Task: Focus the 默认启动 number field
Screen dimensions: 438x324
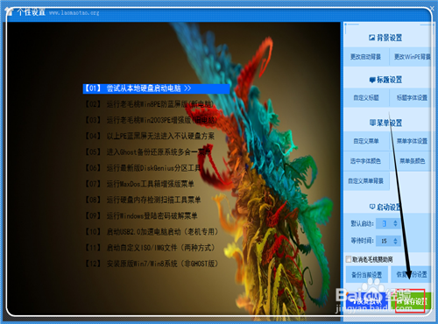Action: [x=385, y=223]
